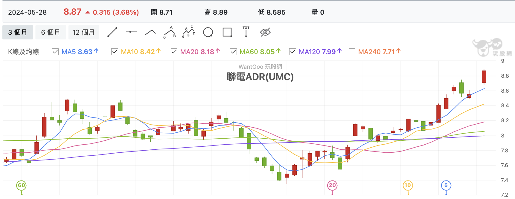Switch to 12 個月 range tab
The height and width of the screenshot is (199, 515).
(84, 32)
